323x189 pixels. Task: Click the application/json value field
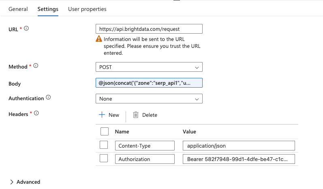[x=238, y=146]
